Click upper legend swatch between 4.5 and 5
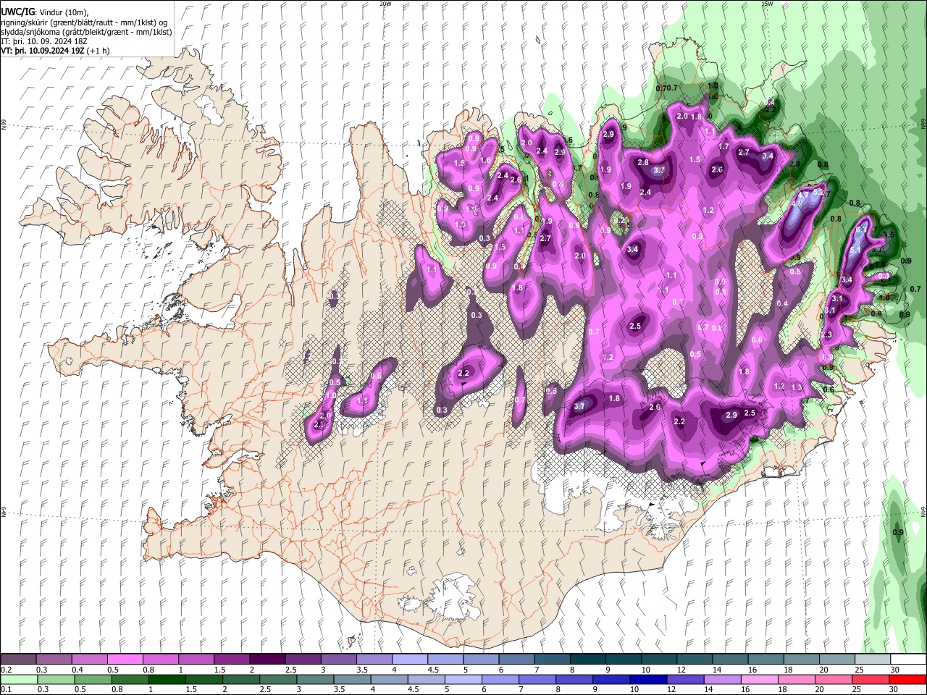Image resolution: width=927 pixels, height=695 pixels. tap(445, 660)
